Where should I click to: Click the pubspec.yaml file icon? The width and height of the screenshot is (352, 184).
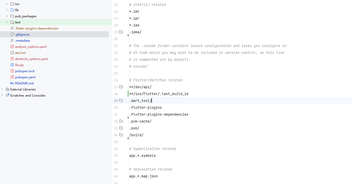pos(12,77)
